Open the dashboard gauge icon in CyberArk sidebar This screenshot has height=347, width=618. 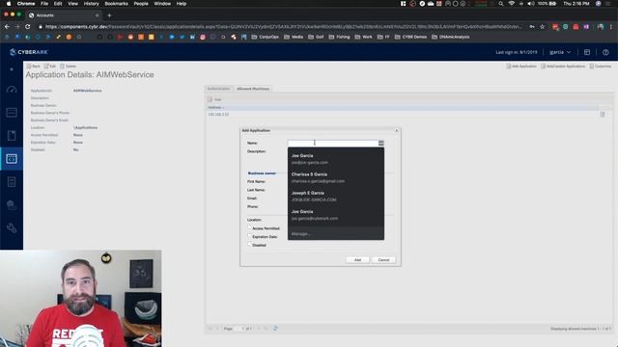(x=12, y=90)
